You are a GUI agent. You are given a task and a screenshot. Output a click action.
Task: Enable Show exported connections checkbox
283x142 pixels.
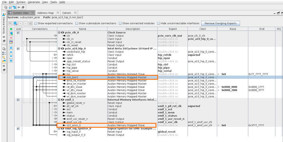(36, 23)
